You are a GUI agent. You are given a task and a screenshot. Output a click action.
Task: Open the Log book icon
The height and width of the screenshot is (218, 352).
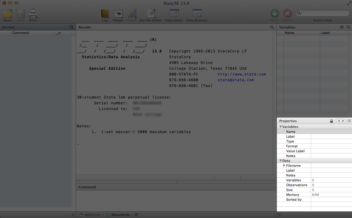105,14
